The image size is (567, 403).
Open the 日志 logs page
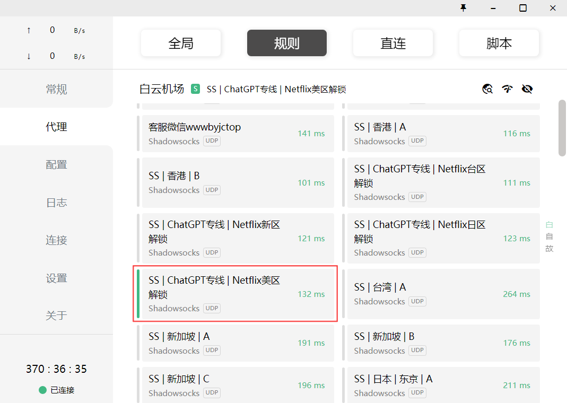coord(56,203)
